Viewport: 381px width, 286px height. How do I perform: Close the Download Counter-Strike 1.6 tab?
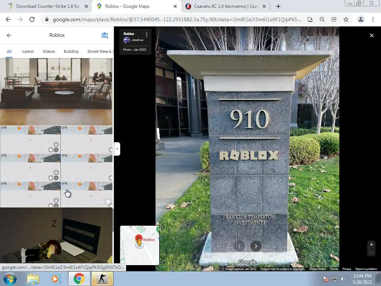pos(86,7)
